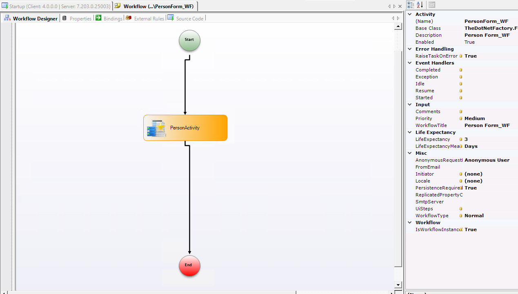Click the Alphabetical sort icon in property grid
Screen dimensions: 518x294
[x=420, y=5]
